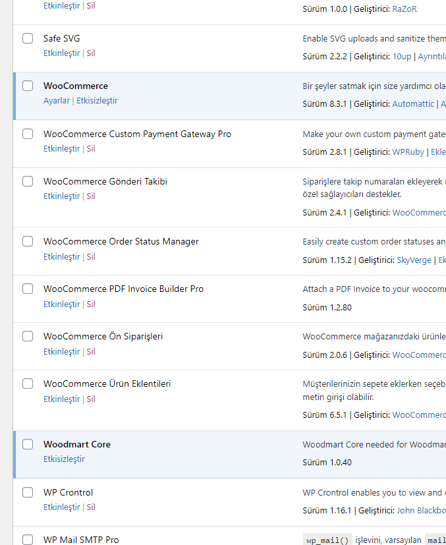The height and width of the screenshot is (545, 446).
Task: Open the 10up developer link
Action: point(402,57)
